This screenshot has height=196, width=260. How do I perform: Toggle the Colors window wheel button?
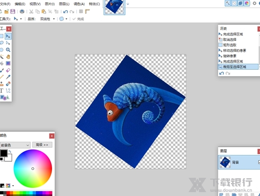tap(247, 3)
